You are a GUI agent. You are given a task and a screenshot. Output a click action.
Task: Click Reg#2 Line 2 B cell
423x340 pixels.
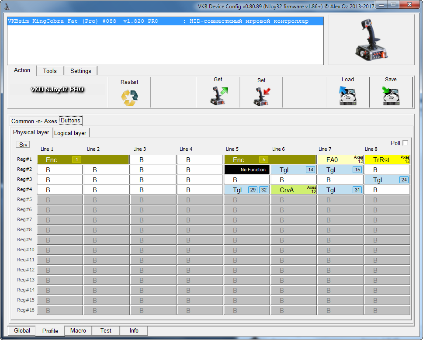106,170
